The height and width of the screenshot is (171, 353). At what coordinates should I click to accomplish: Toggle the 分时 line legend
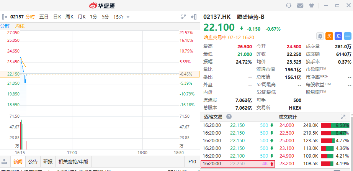(5, 26)
